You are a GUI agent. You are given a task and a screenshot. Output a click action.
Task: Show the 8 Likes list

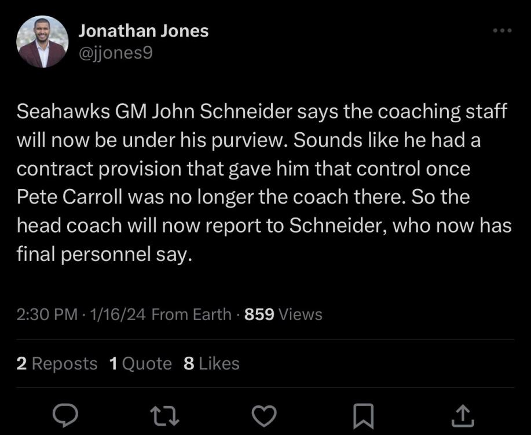pos(211,364)
